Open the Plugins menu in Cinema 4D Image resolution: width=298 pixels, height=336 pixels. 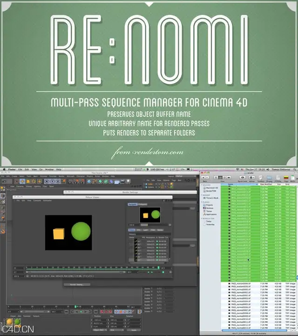tap(90, 176)
